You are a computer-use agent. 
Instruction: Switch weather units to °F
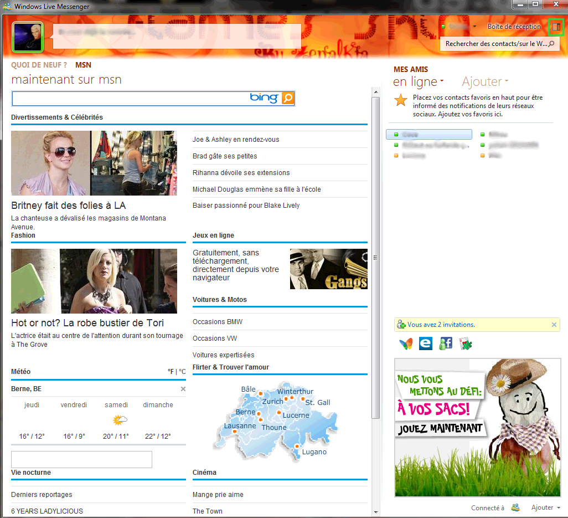click(x=171, y=372)
